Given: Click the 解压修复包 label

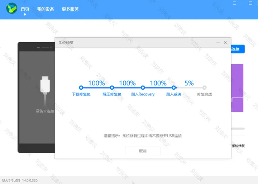Looking at the screenshot, I should click(x=112, y=94).
